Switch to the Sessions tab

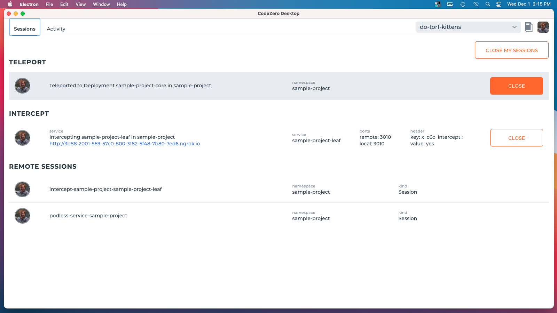tap(25, 27)
